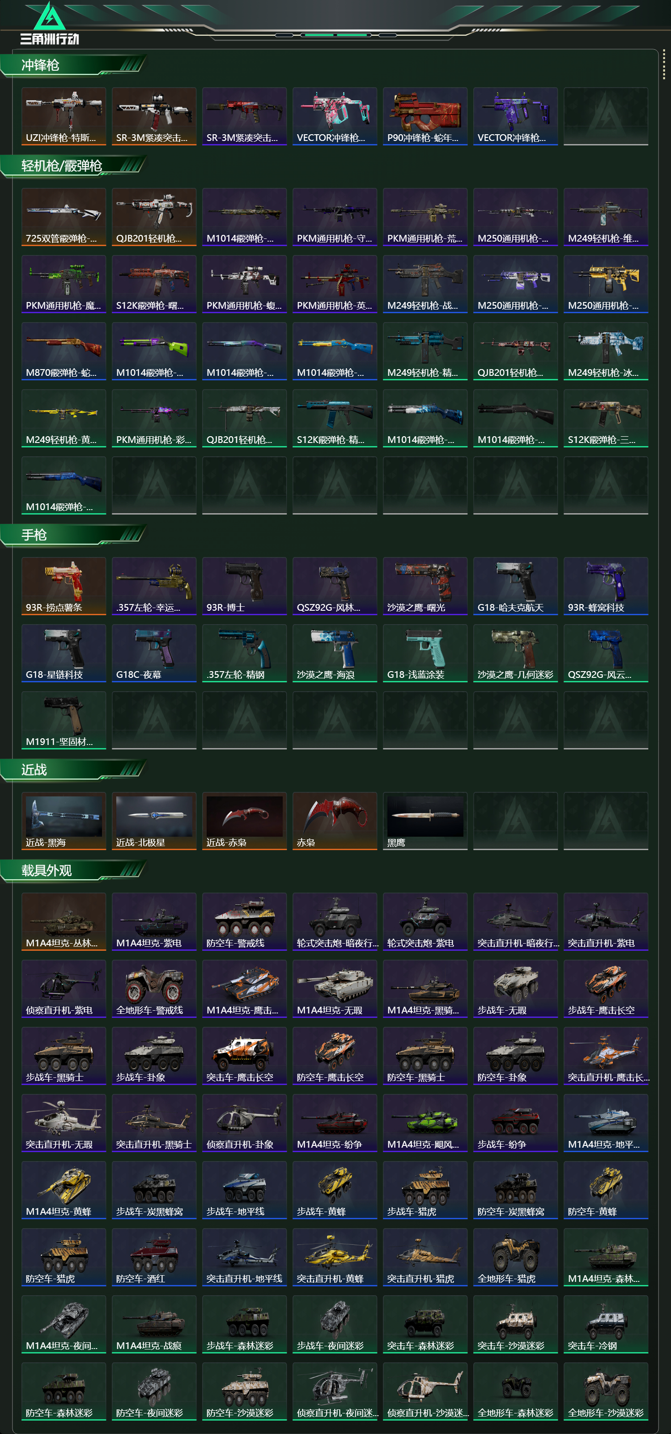Select the 近战-北极星 melee skin
Screen dimensions: 671x1434
(154, 821)
